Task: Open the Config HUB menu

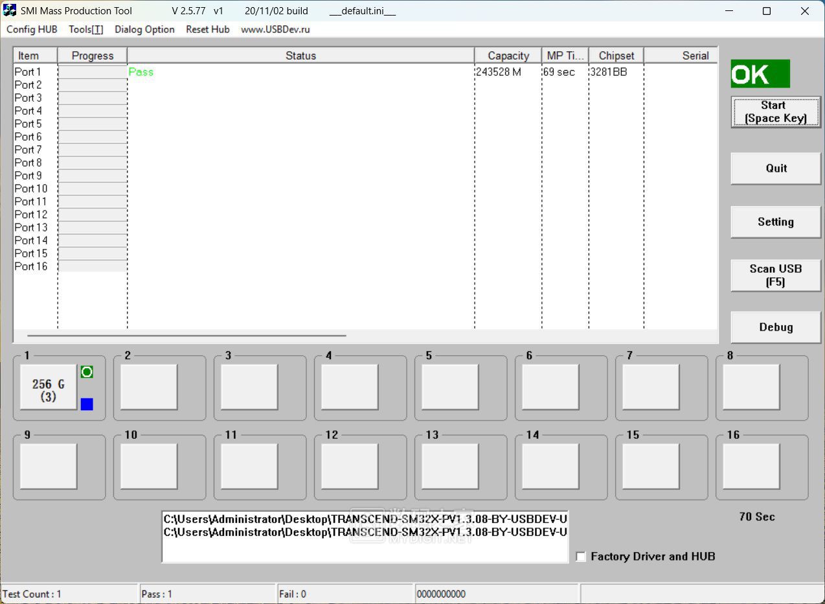Action: coord(32,29)
